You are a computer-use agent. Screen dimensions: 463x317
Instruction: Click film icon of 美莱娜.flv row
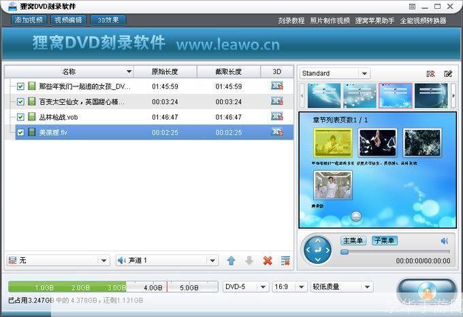point(31,132)
